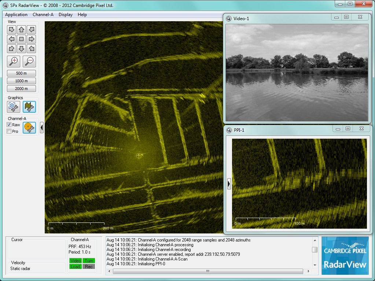Enable the Pro checkbox
This screenshot has height=281, width=375.
[9, 131]
